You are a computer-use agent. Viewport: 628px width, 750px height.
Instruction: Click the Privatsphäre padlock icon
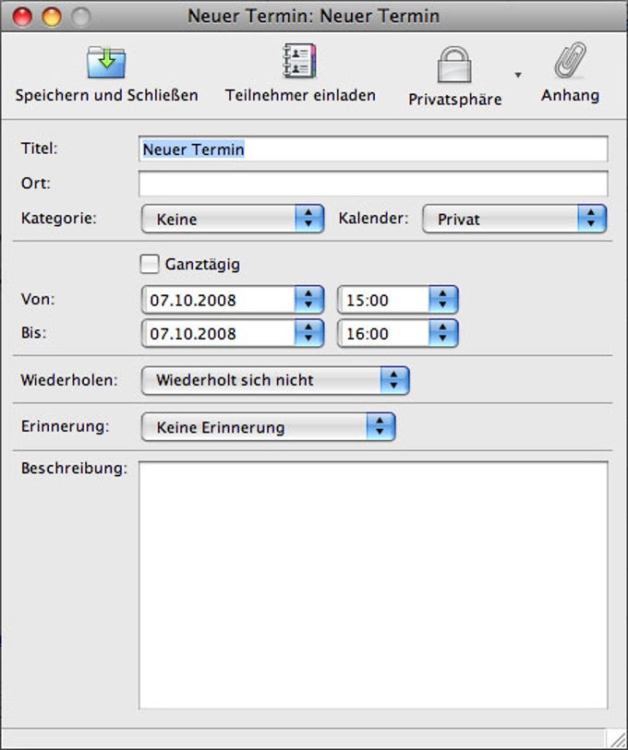point(454,65)
